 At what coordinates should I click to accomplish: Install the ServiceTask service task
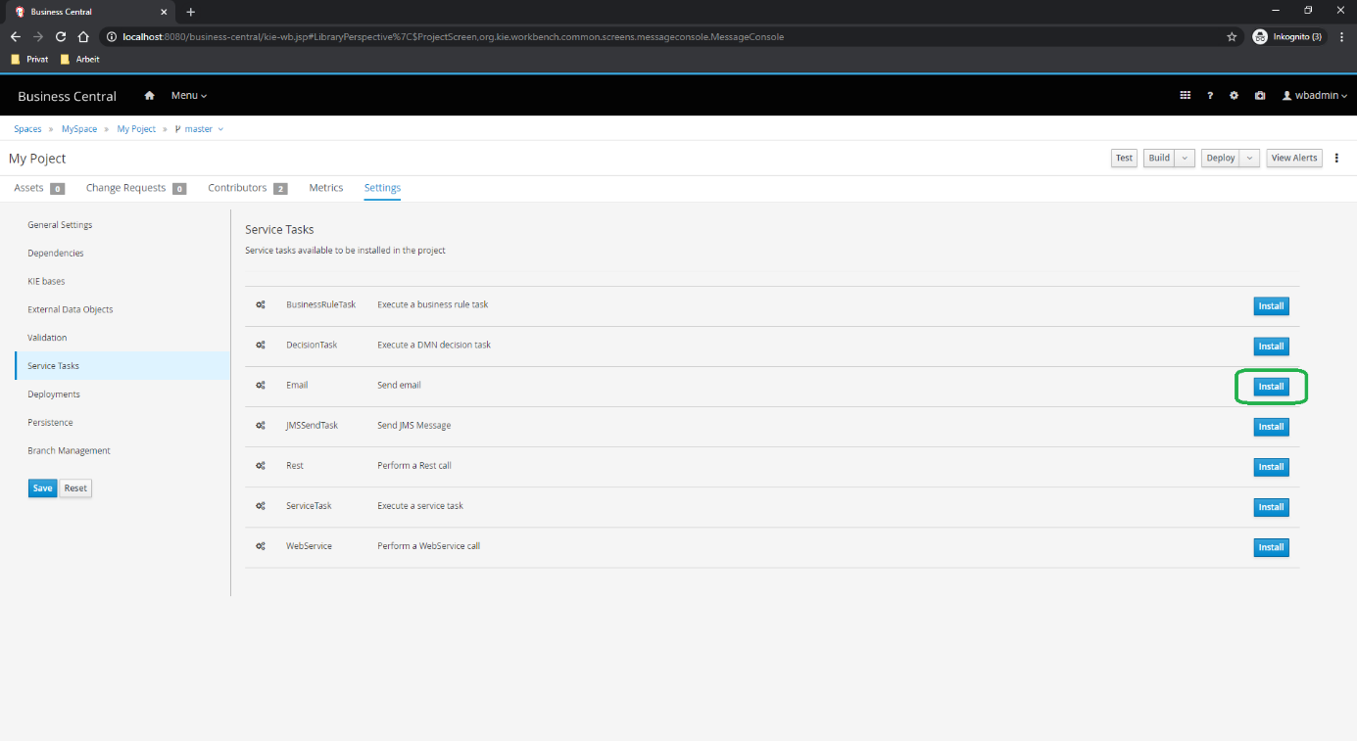click(x=1271, y=507)
